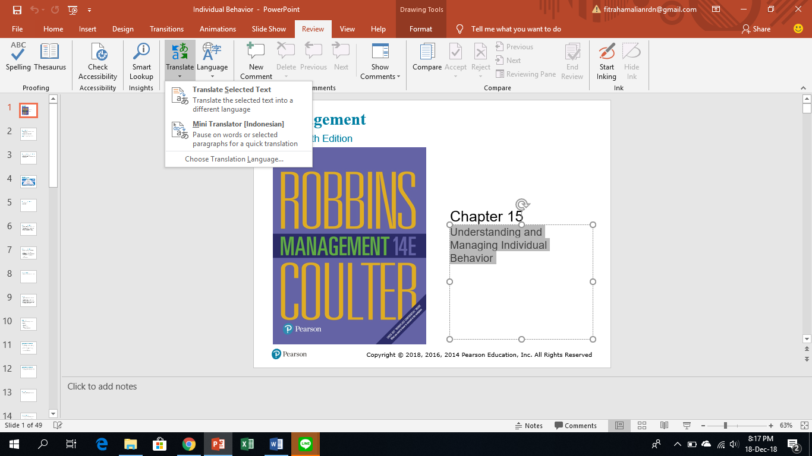Open LINE app from the taskbar
The image size is (812, 456).
click(x=306, y=444)
